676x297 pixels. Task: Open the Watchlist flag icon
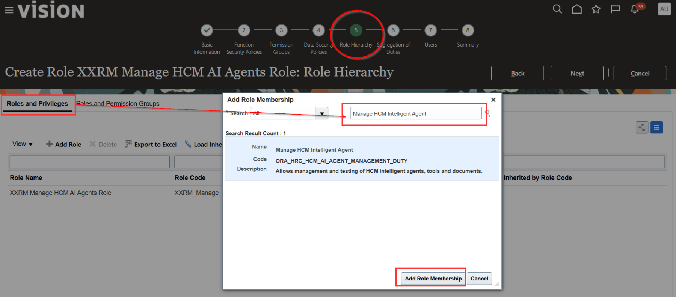pos(615,9)
